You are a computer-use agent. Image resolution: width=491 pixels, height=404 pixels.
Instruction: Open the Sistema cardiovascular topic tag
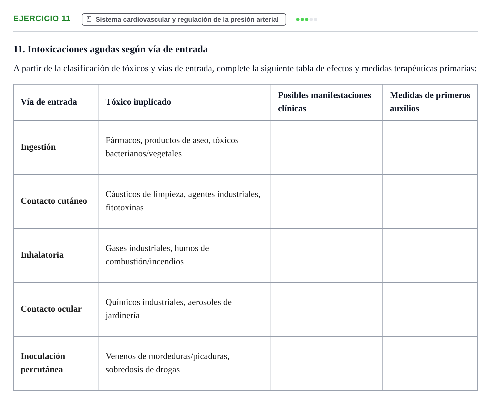coord(184,19)
